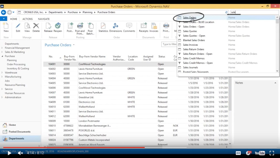The height and width of the screenshot is (158, 280).
Task: Enter fullscreen with the video fullscreen button
Action: (272, 153)
